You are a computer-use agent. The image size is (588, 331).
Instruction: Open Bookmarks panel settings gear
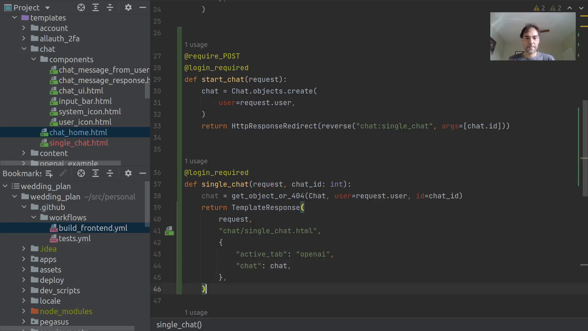click(128, 173)
